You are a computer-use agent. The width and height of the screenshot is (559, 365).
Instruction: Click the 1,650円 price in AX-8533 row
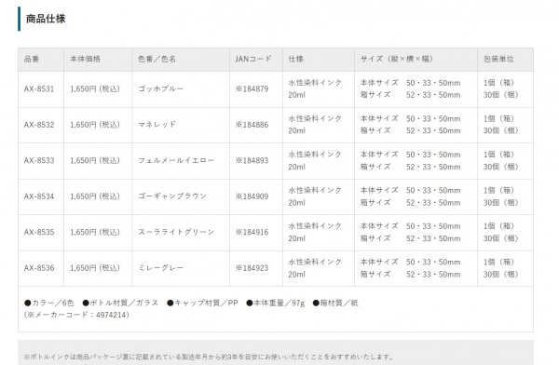(x=95, y=160)
